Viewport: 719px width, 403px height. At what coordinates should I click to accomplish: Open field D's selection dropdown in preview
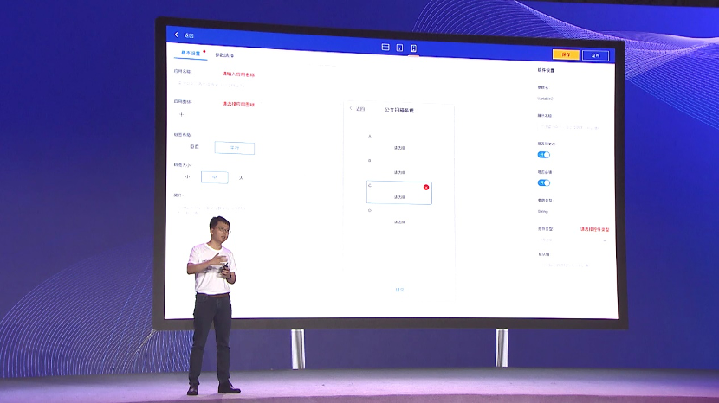(398, 221)
